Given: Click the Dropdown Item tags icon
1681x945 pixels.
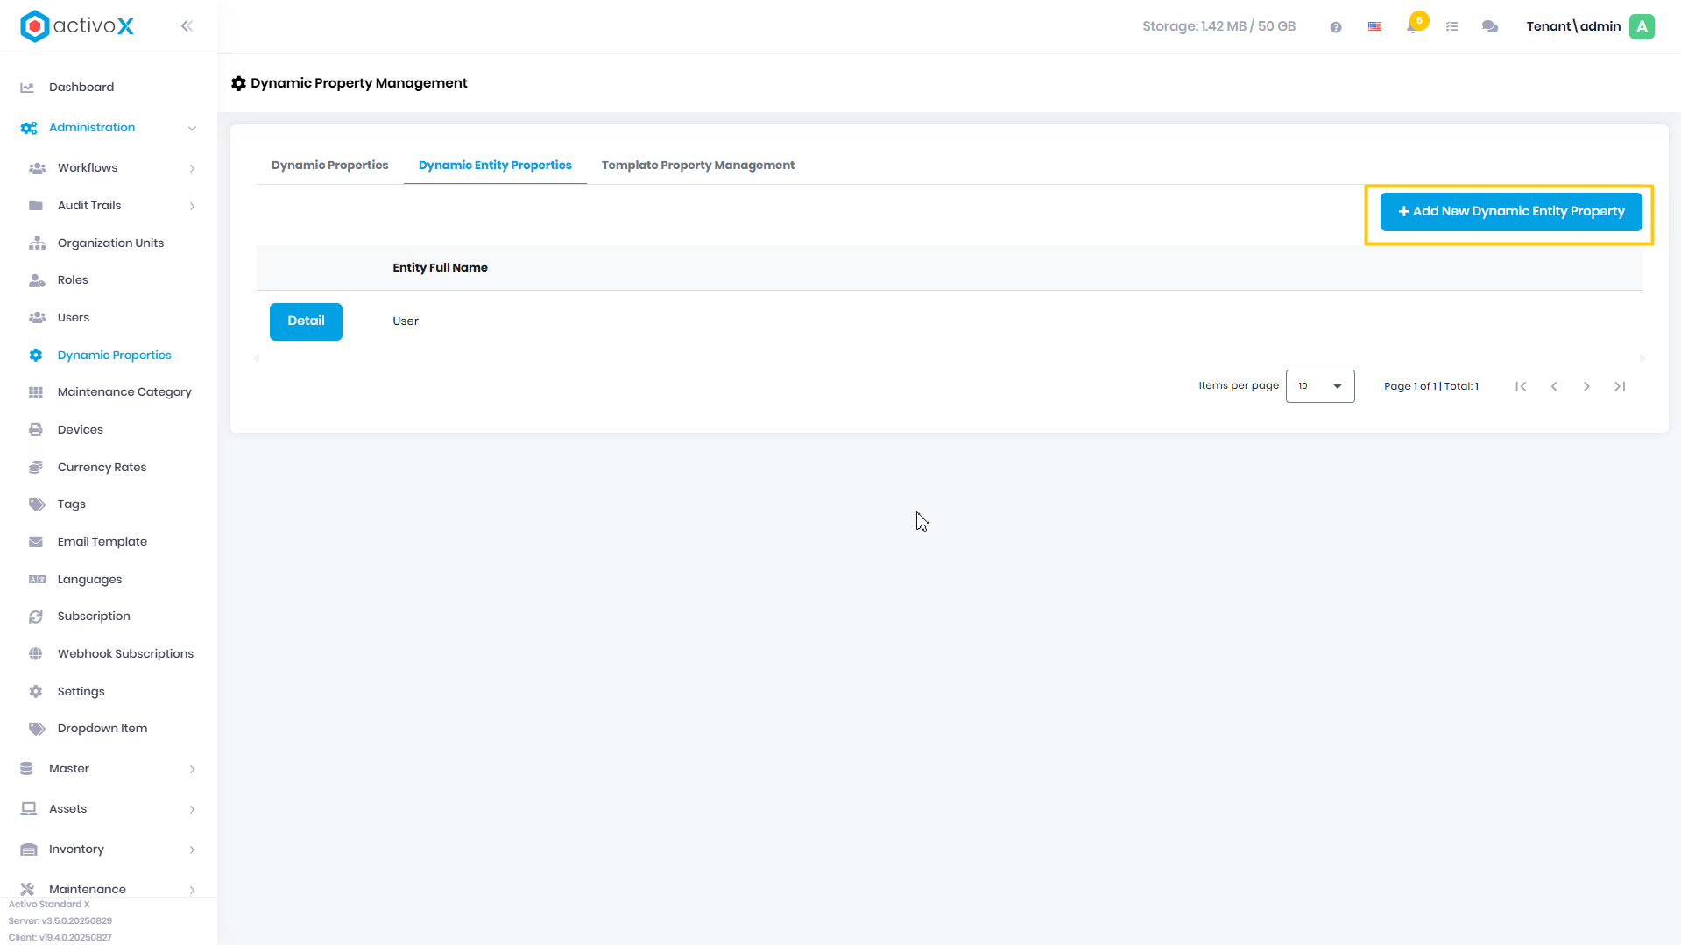Looking at the screenshot, I should (x=37, y=729).
